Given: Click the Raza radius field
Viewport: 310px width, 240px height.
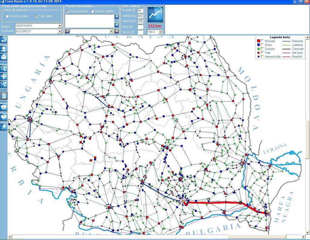Looking at the screenshot, I should [140, 27].
